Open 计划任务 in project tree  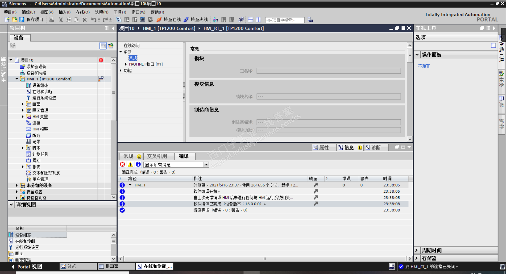40,154
